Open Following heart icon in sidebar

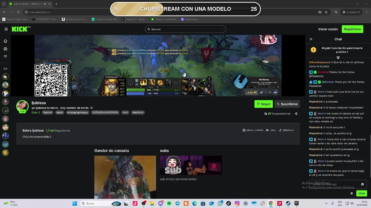[5, 56]
